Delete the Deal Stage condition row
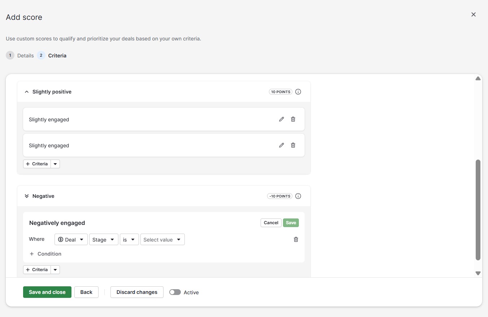 coord(296,239)
